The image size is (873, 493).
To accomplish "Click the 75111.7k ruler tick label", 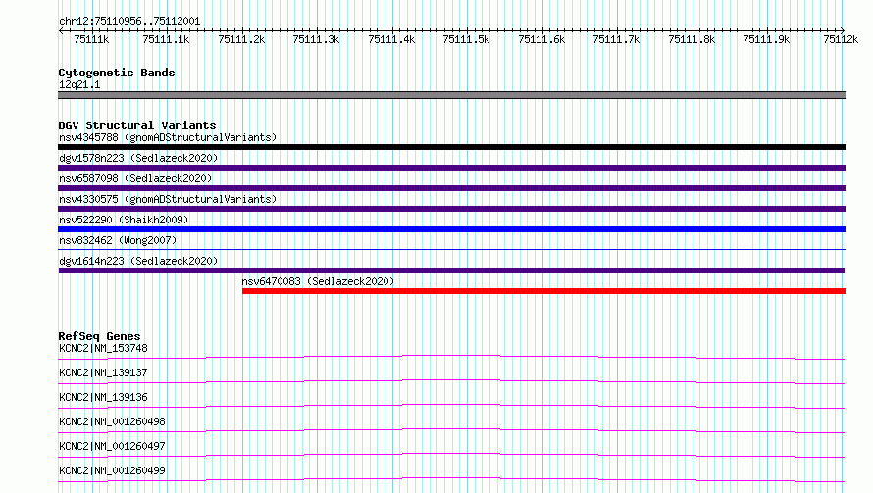I will pyautogui.click(x=616, y=39).
